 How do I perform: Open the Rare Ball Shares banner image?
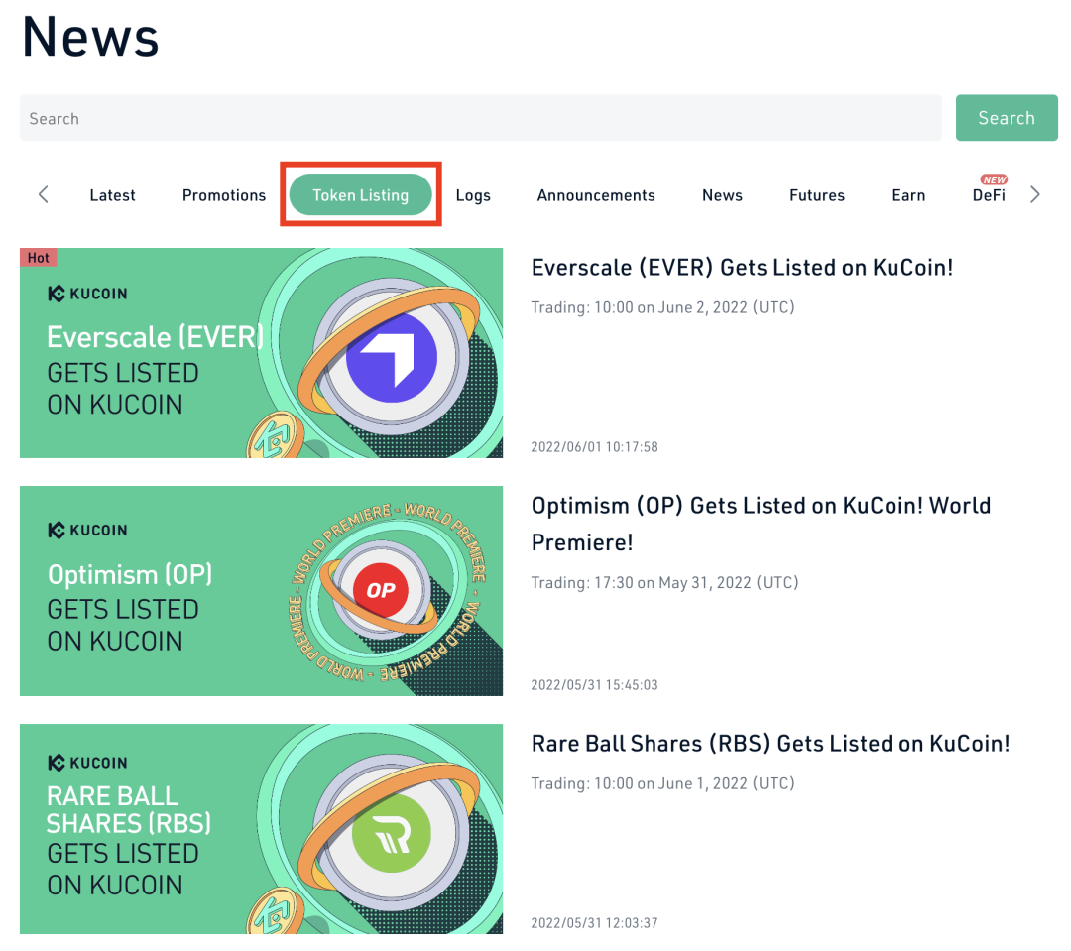pos(261,829)
